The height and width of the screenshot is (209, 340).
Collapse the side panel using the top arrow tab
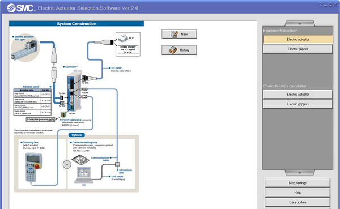300,23
